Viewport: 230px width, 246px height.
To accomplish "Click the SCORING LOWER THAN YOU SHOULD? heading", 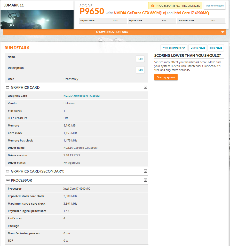I will tap(188, 56).
